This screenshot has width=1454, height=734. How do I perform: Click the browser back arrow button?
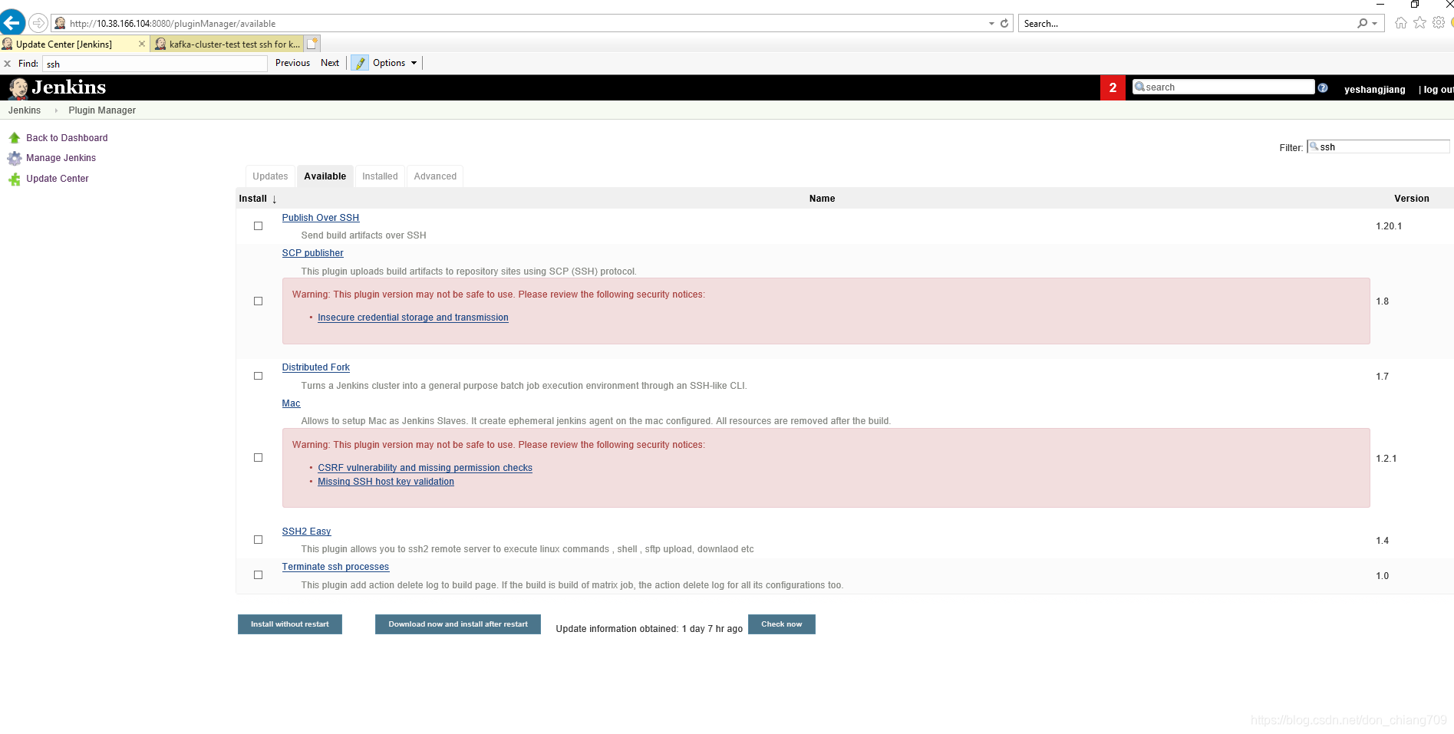point(12,22)
